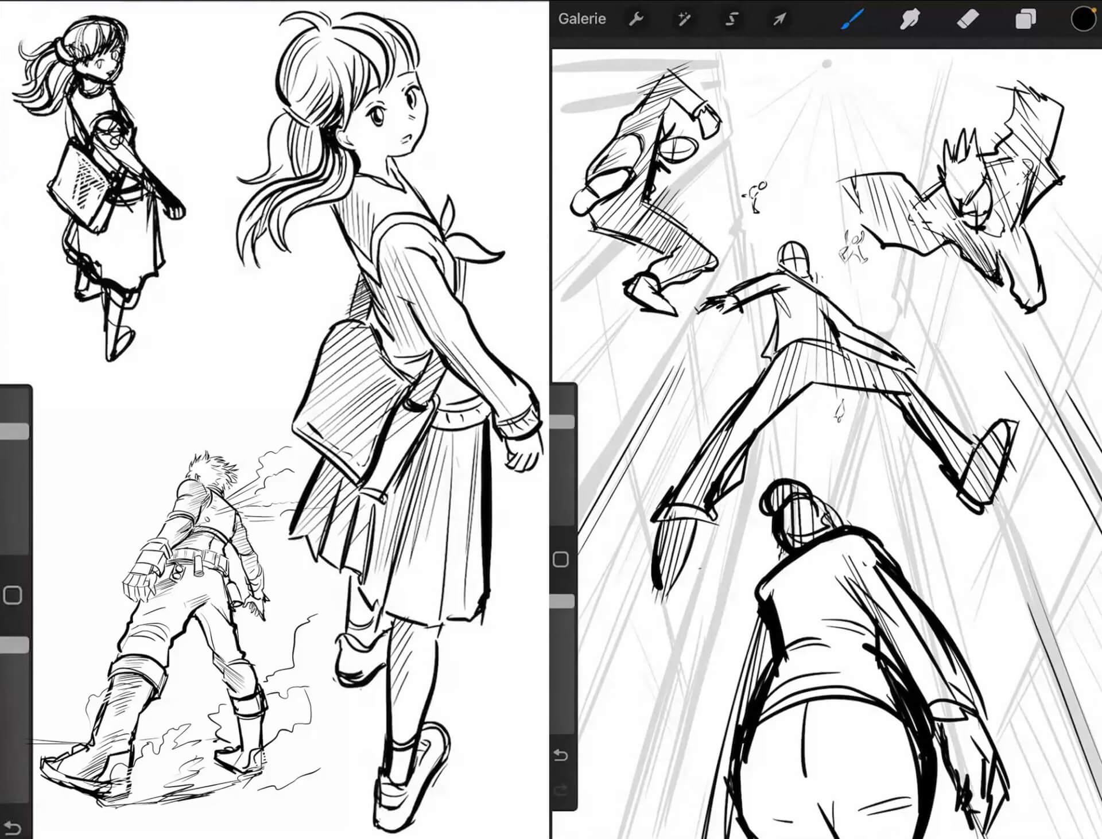The height and width of the screenshot is (839, 1102).
Task: Open the Galerie view
Action: (x=581, y=19)
